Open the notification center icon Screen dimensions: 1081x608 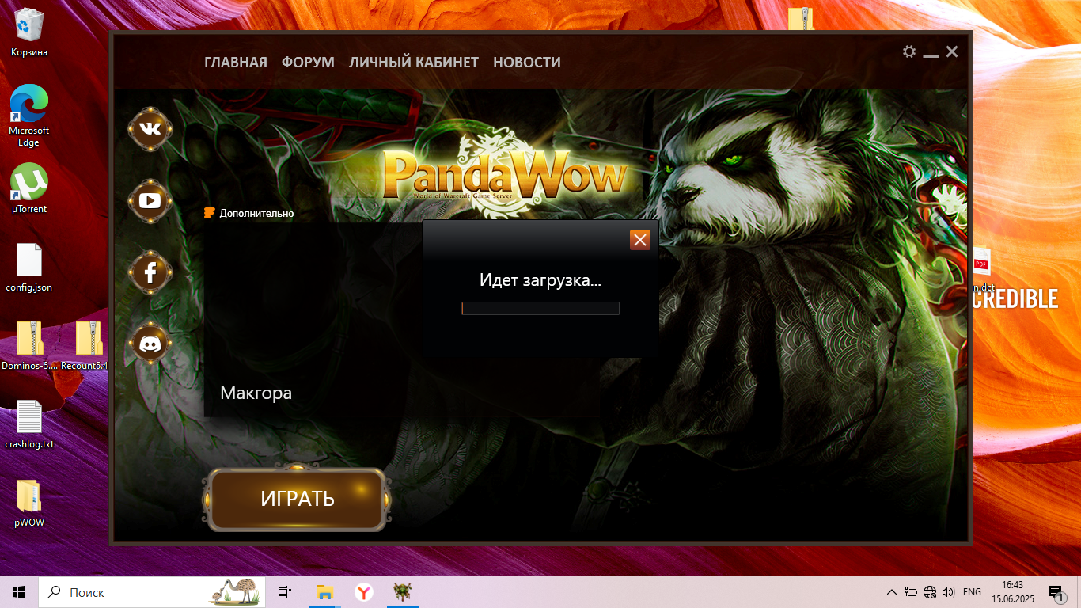1056,592
